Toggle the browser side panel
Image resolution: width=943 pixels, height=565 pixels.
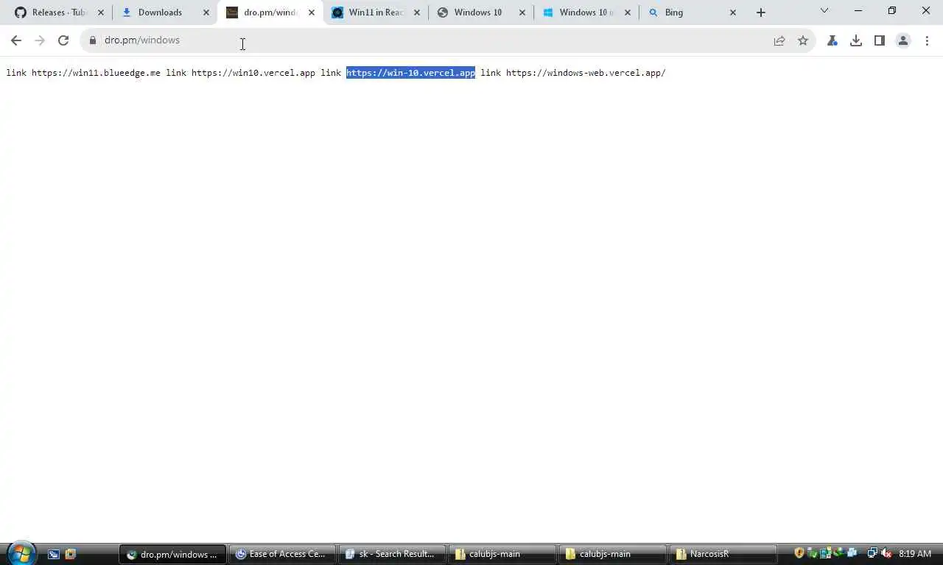[x=880, y=40]
